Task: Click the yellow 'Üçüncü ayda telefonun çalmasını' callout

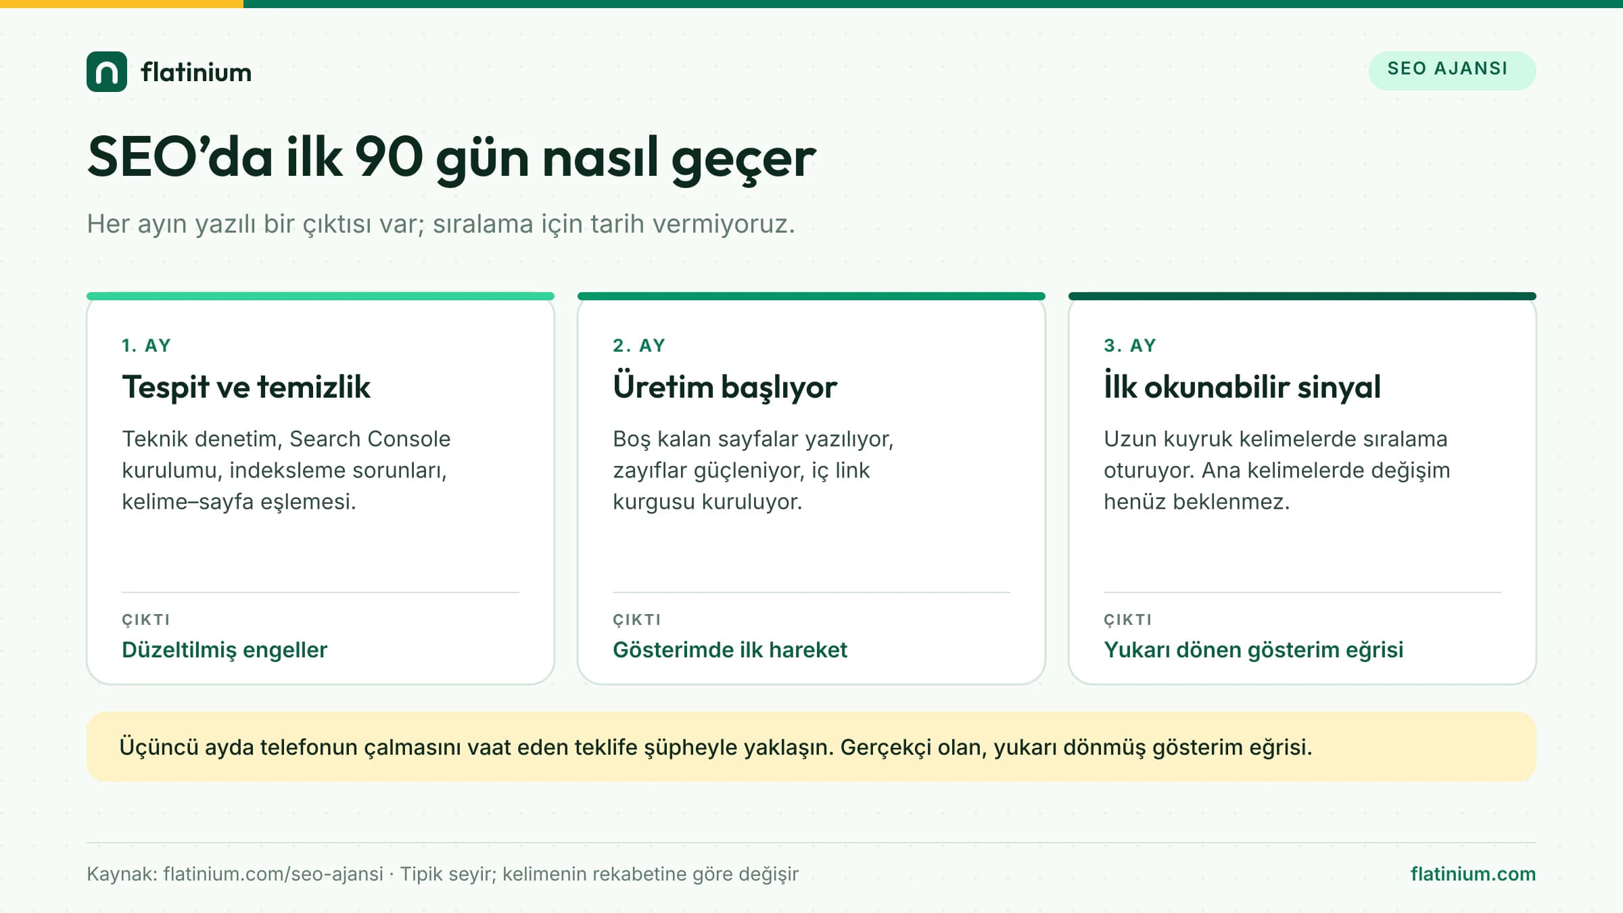Action: (811, 747)
